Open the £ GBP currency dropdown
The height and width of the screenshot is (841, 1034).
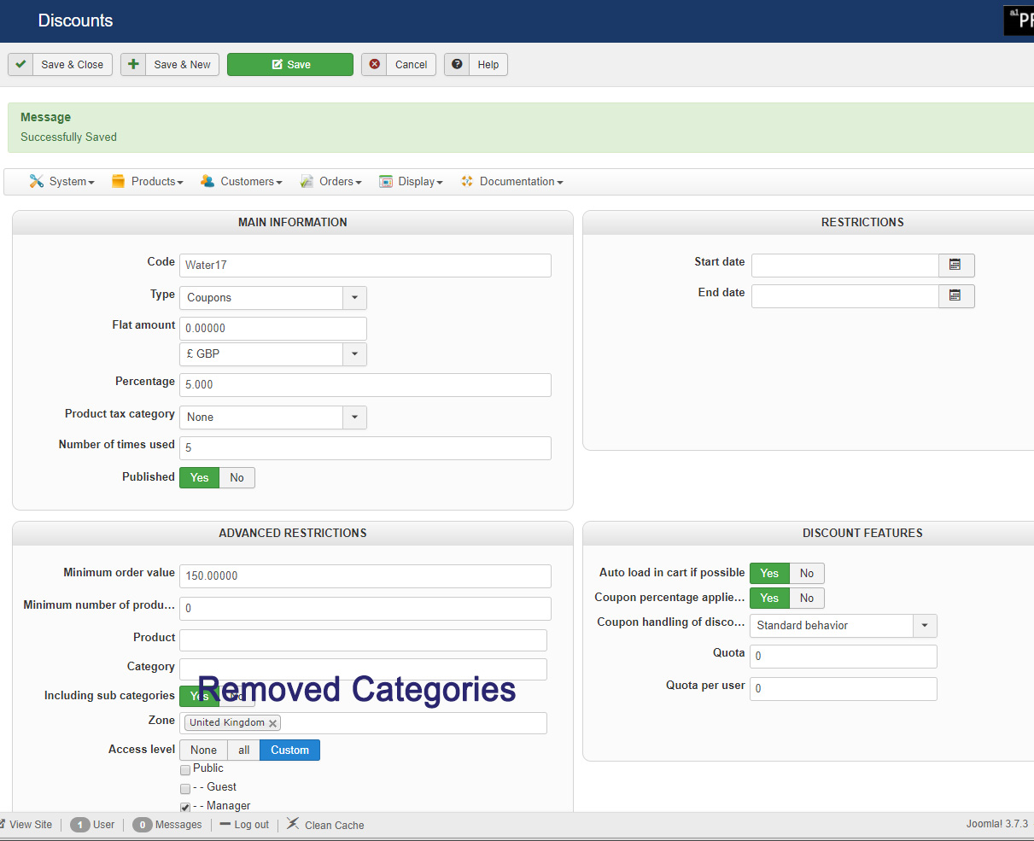click(x=354, y=354)
